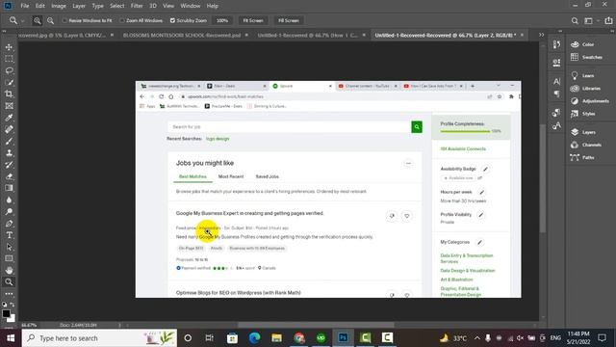Open Windows Start menu

tap(11, 338)
